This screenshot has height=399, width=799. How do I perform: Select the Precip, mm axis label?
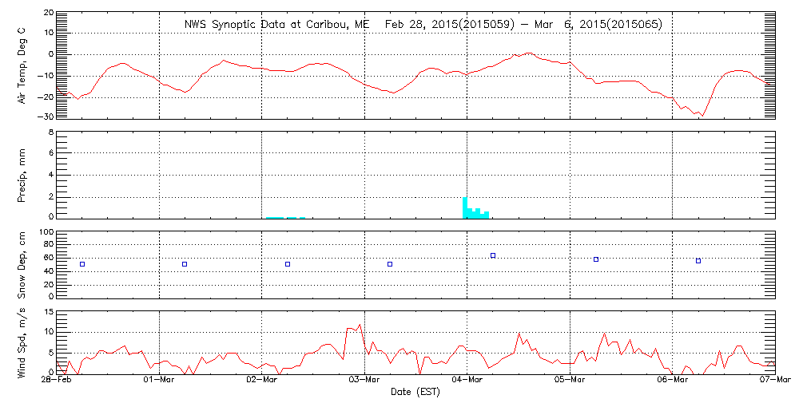(23, 173)
